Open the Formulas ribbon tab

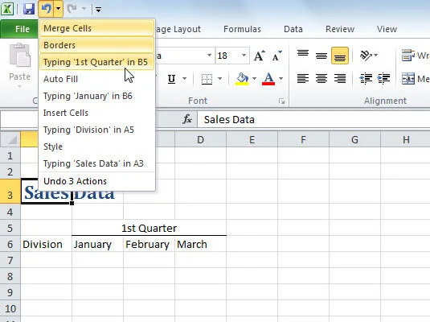coord(242,29)
